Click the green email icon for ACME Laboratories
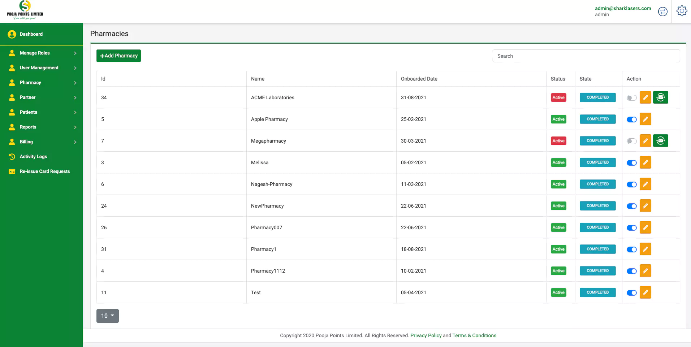This screenshot has height=347, width=691. (660, 97)
